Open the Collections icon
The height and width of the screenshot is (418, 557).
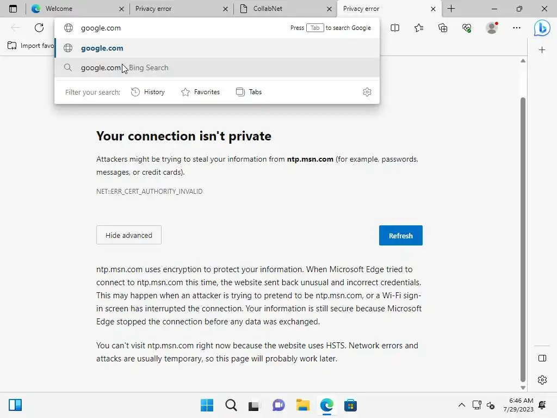[x=443, y=28]
